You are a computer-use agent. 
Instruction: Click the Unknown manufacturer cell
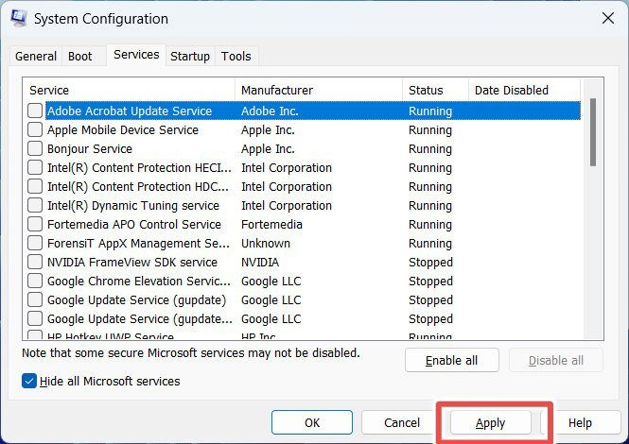(266, 243)
